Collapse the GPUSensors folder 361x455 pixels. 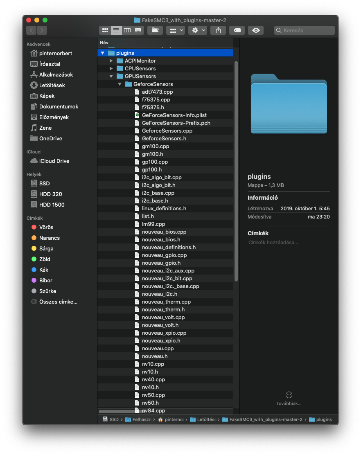tap(111, 77)
